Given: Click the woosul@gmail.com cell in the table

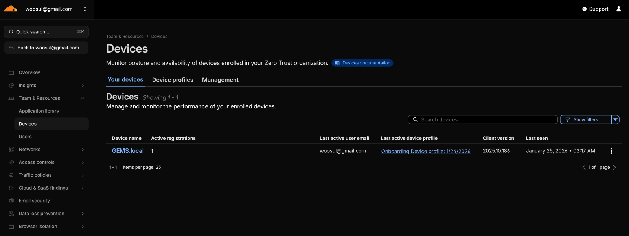Looking at the screenshot, I should click(x=343, y=151).
